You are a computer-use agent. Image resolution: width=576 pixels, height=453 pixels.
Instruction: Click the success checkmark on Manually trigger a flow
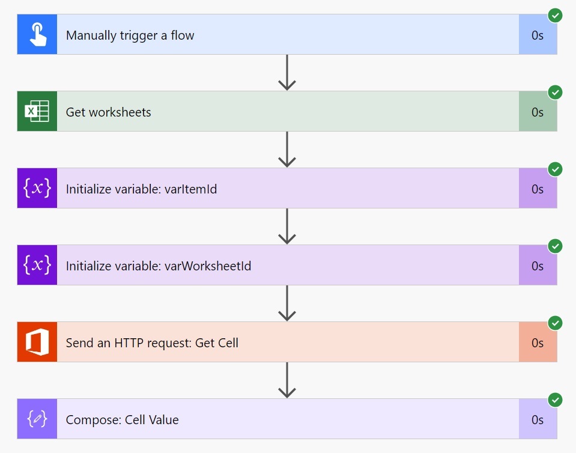pos(555,16)
